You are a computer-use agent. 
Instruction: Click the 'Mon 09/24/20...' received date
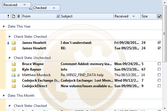[x=127, y=64]
